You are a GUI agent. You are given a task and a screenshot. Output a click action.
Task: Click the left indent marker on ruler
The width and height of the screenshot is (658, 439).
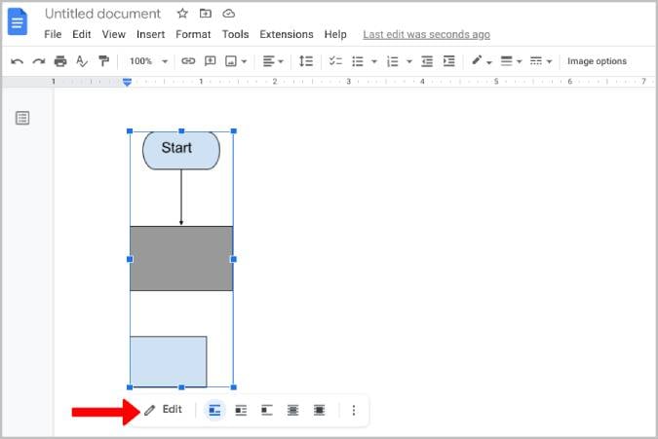click(127, 82)
